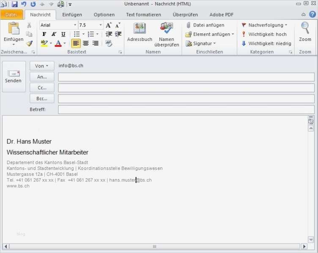The height and width of the screenshot is (253, 318).
Task: Open the 7.5 font size dropdown
Action: tap(100, 25)
